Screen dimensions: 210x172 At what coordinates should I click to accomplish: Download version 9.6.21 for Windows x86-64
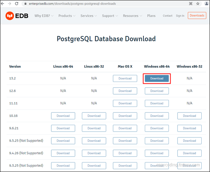click(x=157, y=128)
